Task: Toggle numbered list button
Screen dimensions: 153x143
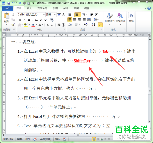Action: coord(77,15)
